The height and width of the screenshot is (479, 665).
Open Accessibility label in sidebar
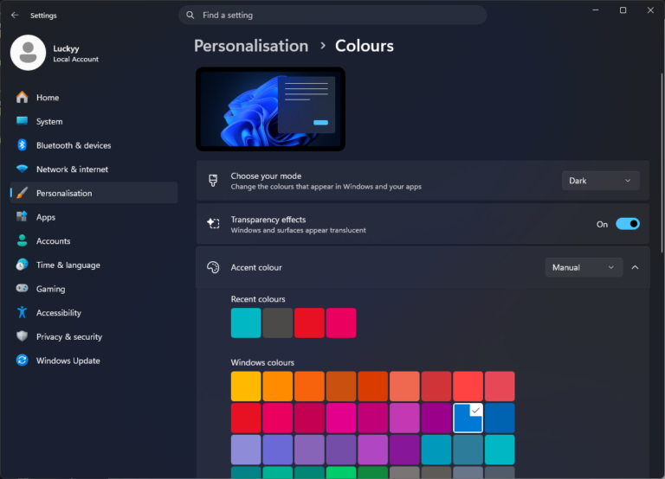click(x=59, y=313)
